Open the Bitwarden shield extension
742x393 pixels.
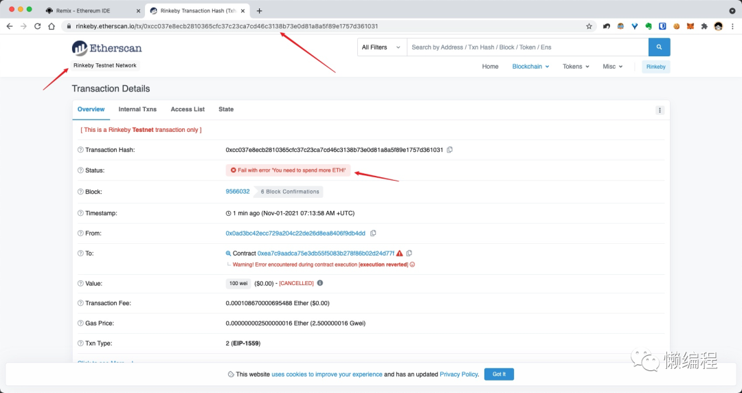(662, 27)
